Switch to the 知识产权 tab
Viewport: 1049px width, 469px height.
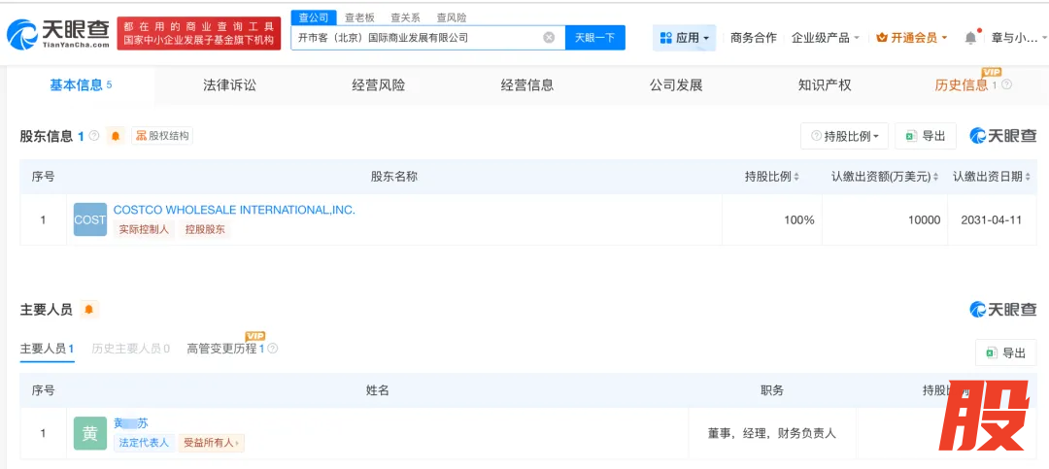click(x=825, y=85)
